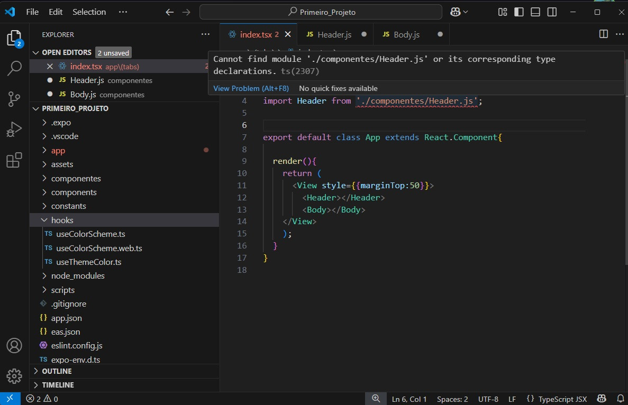Click unsaved dot on Body.js tab
This screenshot has width=628, height=405.
(440, 34)
